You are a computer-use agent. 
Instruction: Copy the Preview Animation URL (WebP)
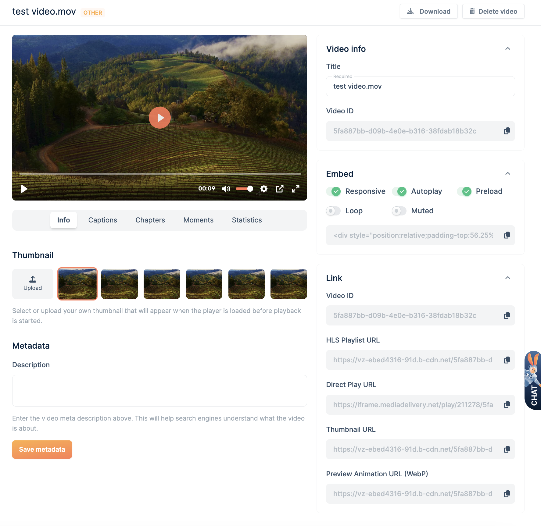[507, 494]
